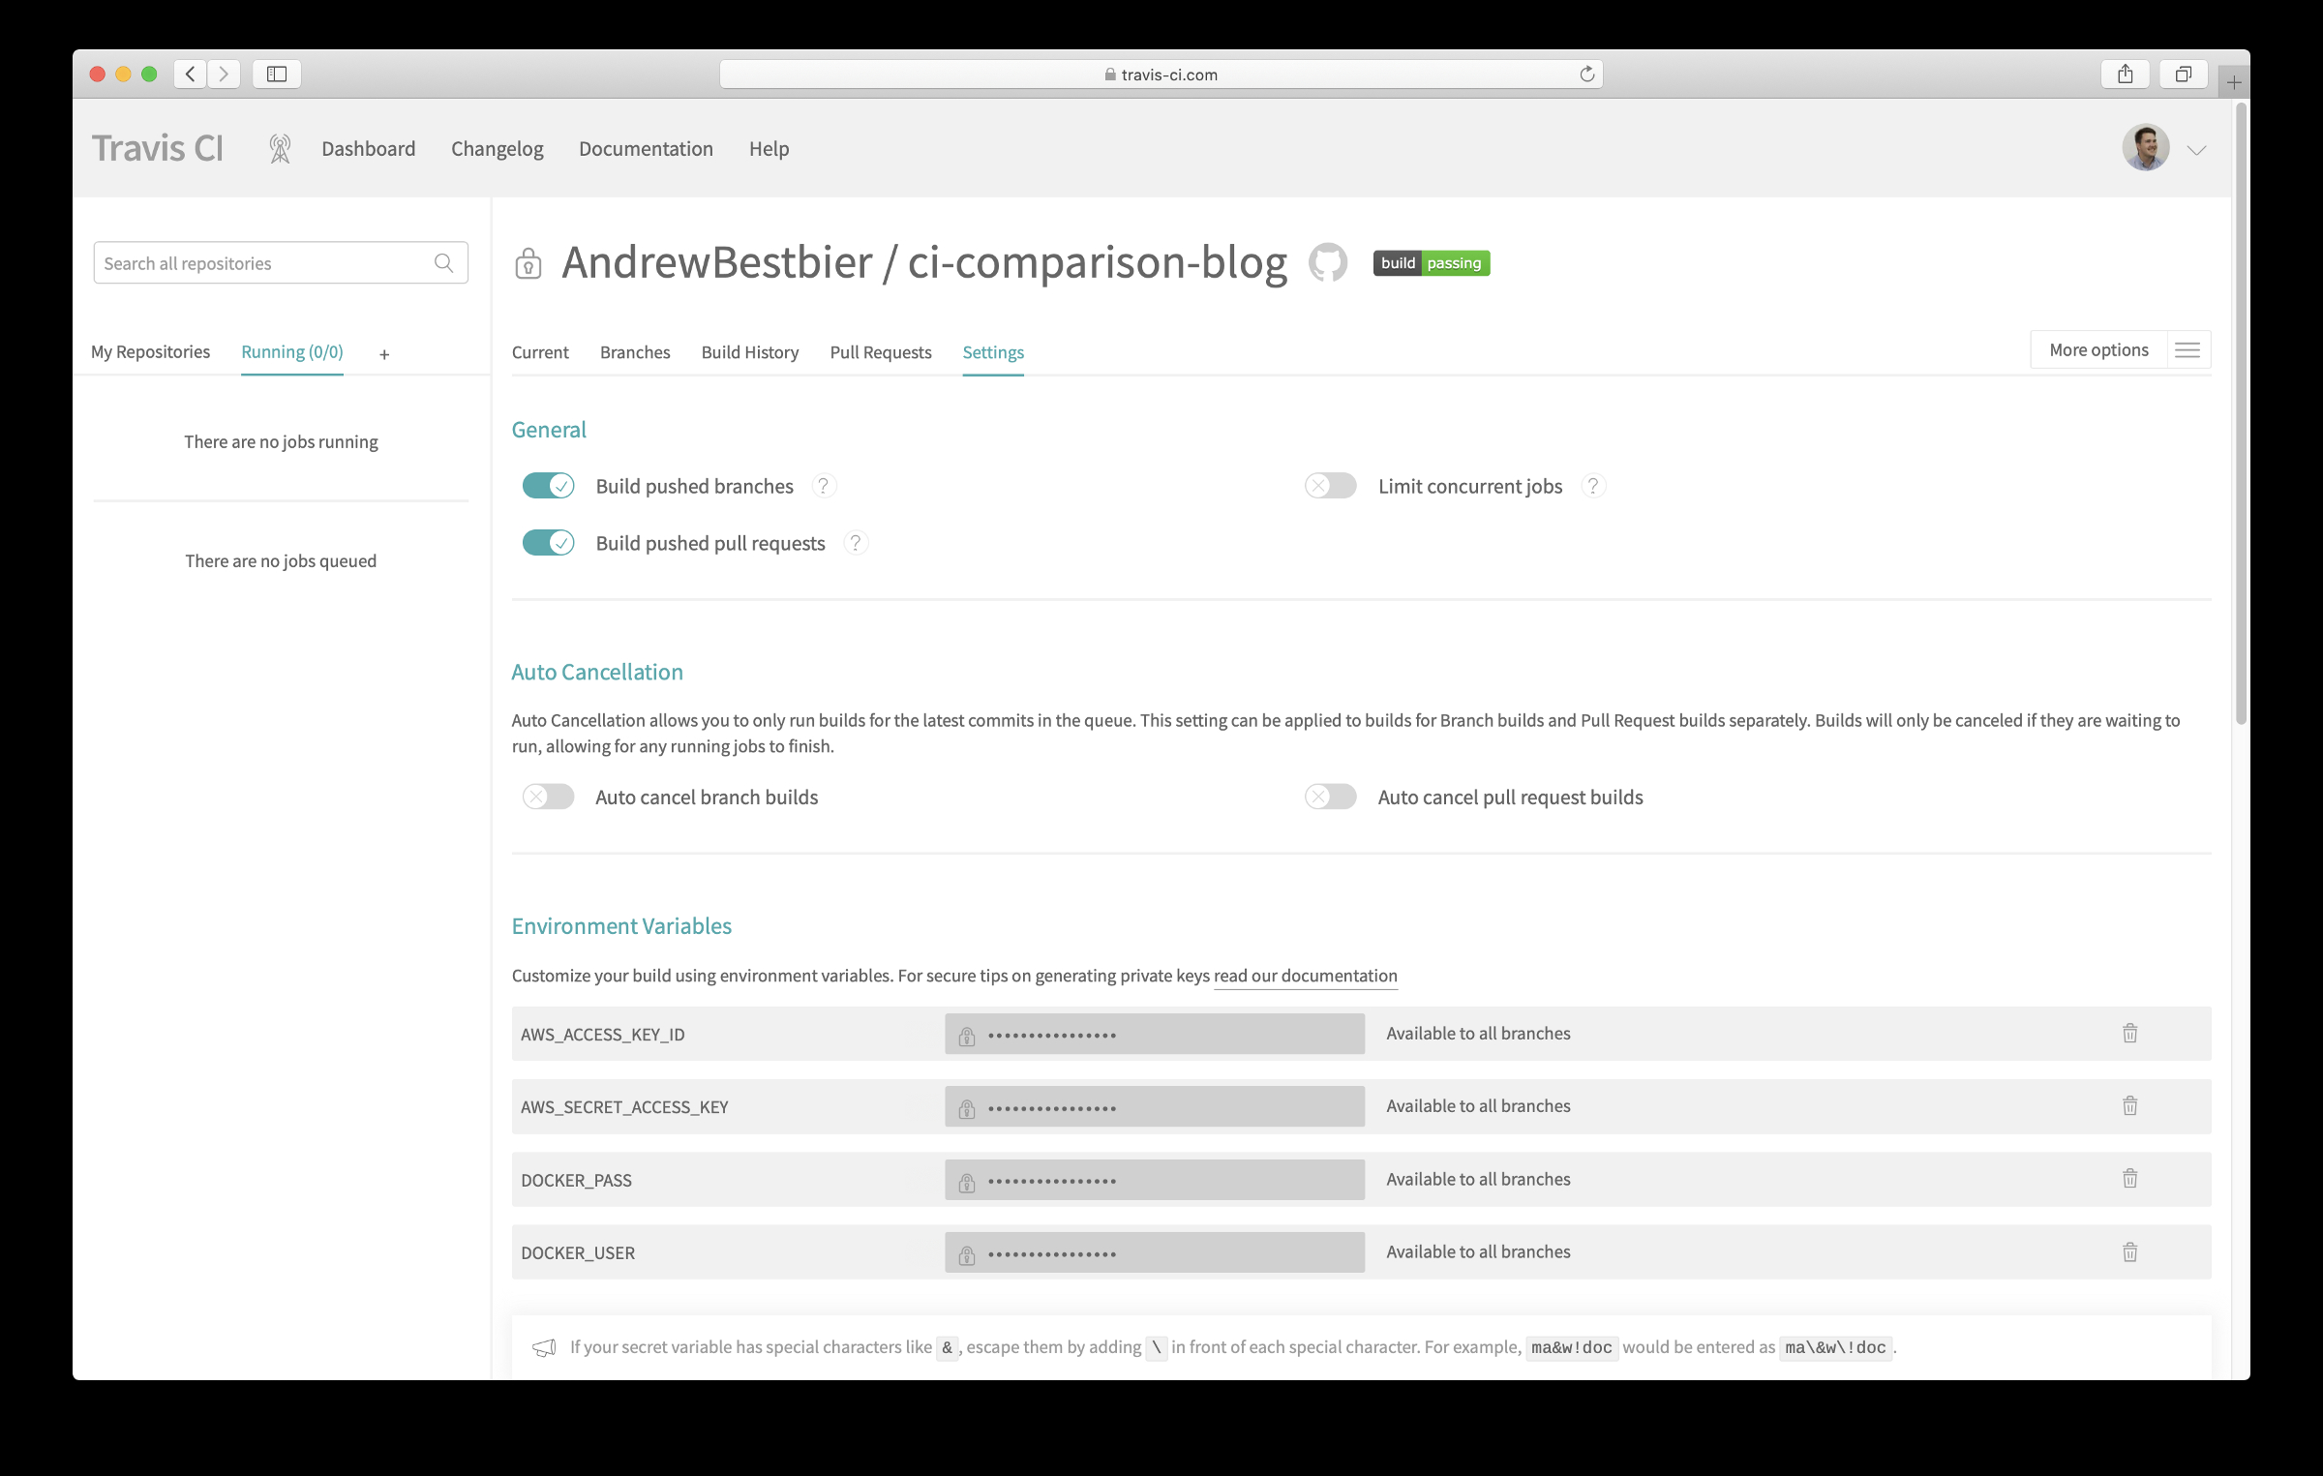Enable Limit concurrent jobs toggle
Screen dimensions: 2323x1476
1330,486
